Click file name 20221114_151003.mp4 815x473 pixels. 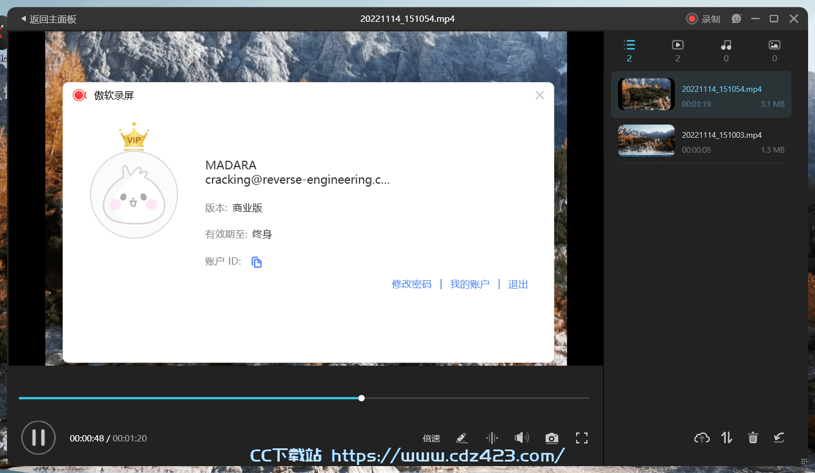point(721,135)
